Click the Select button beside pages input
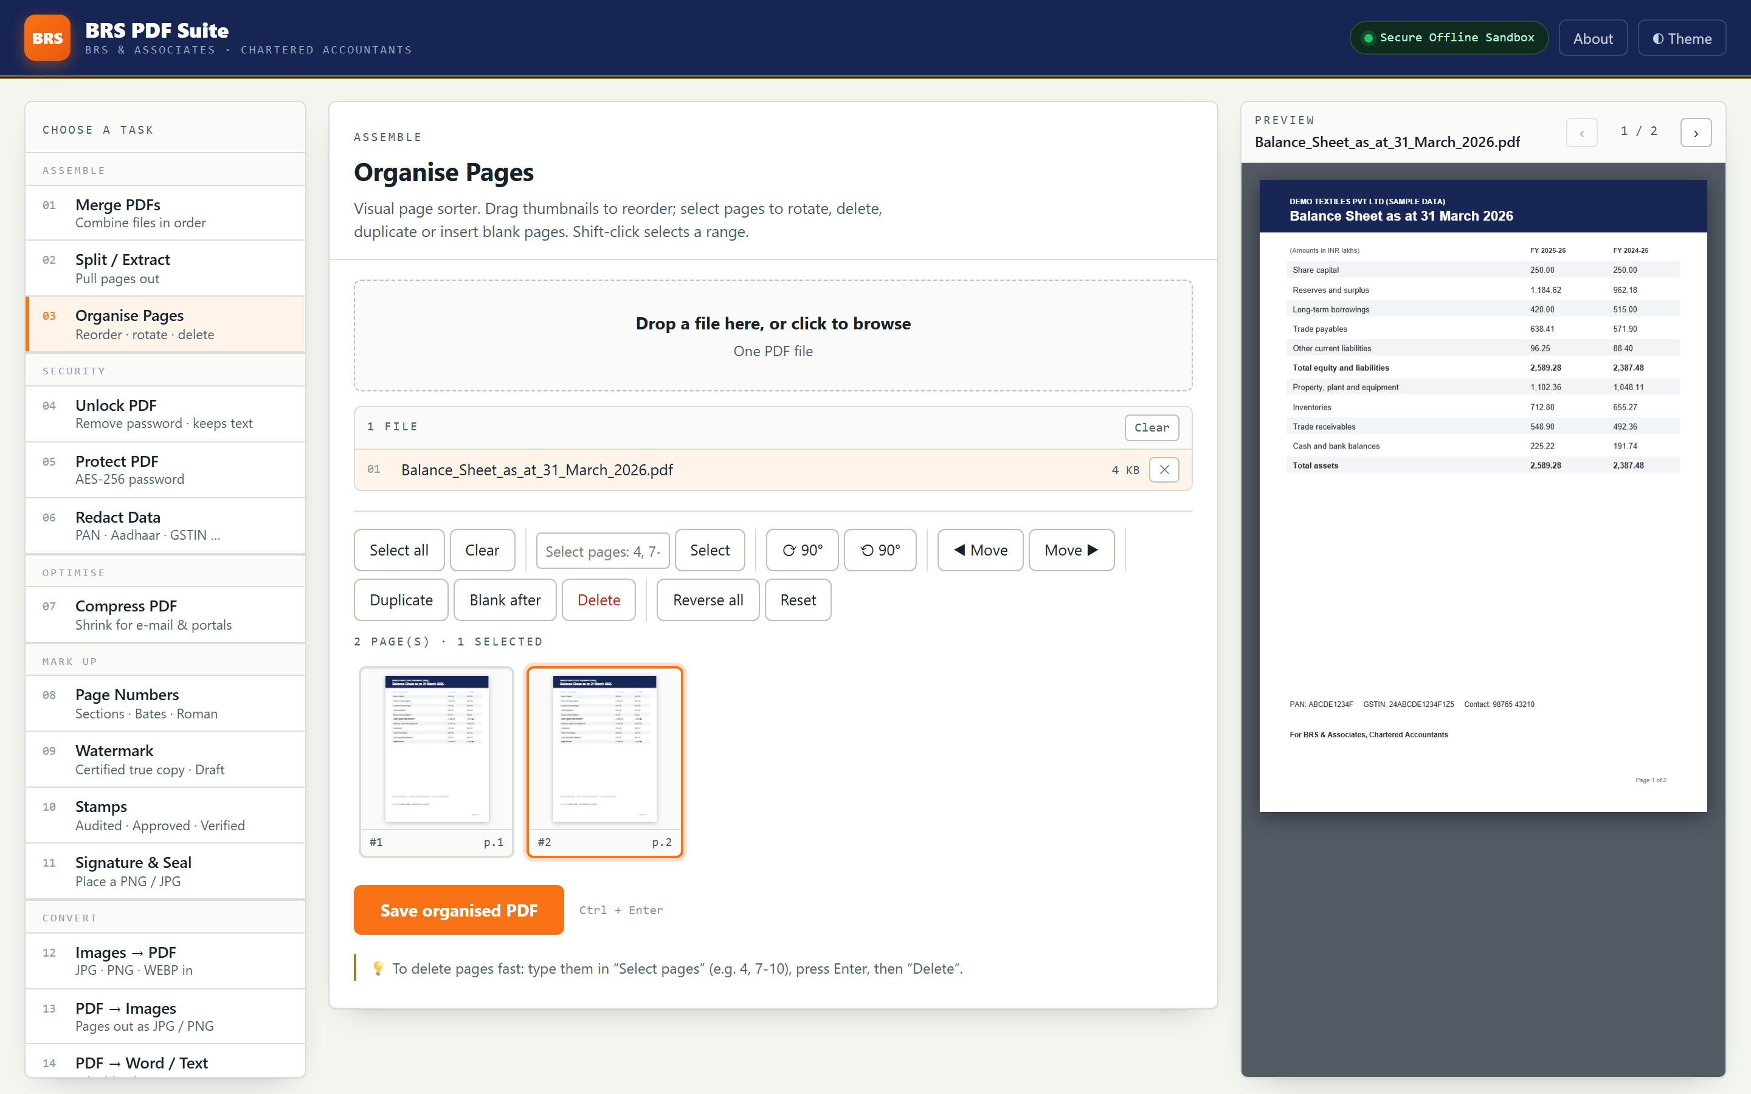Viewport: 1751px width, 1094px height. coord(709,550)
